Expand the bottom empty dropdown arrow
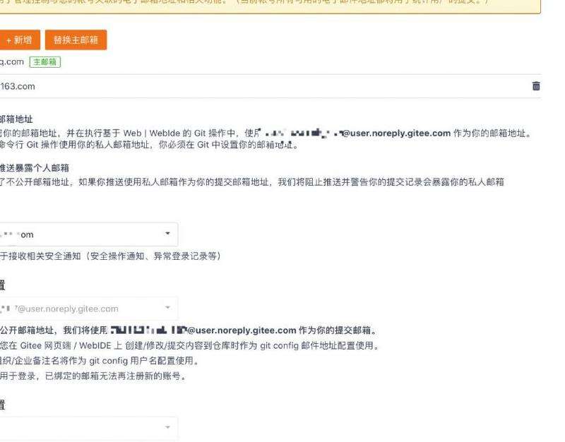Screen dimensions: 565x442 [x=167, y=428]
